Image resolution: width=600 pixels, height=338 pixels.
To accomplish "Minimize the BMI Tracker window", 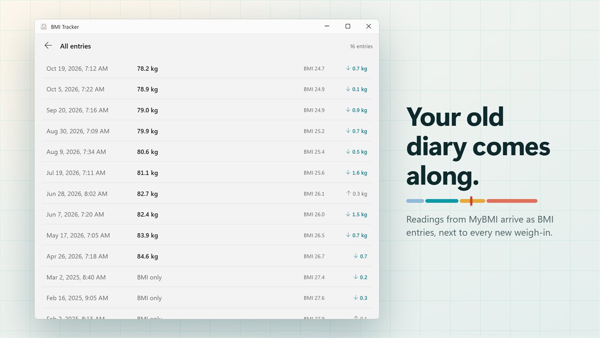I will tap(327, 26).
